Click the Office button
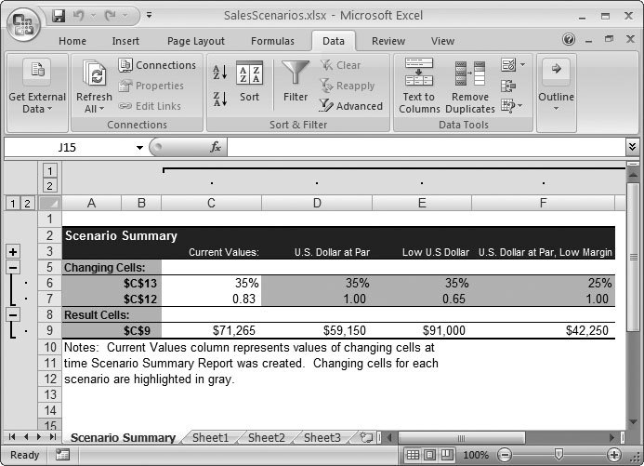The width and height of the screenshot is (644, 466). click(x=23, y=22)
